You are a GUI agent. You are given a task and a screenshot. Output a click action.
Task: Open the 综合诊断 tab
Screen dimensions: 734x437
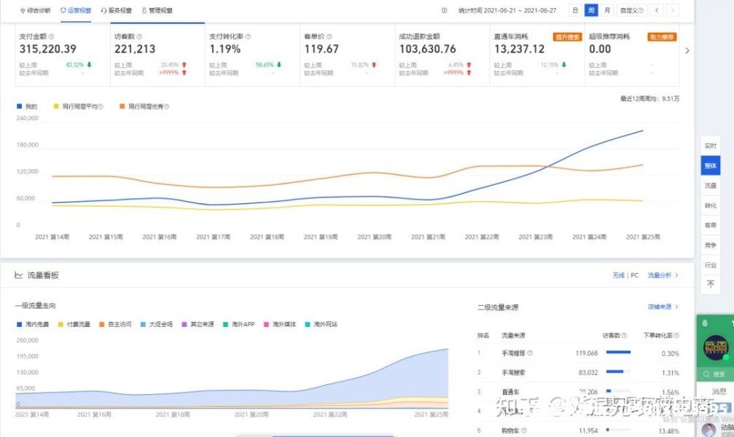tap(36, 11)
